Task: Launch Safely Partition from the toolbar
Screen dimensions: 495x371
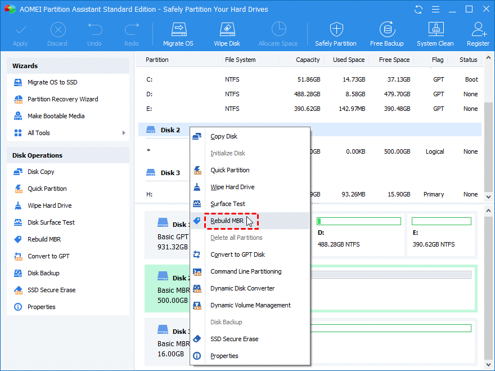Action: point(335,34)
